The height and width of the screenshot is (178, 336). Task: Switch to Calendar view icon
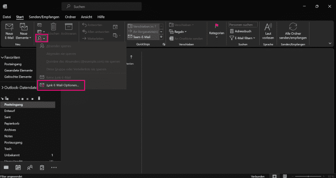tap(18, 167)
